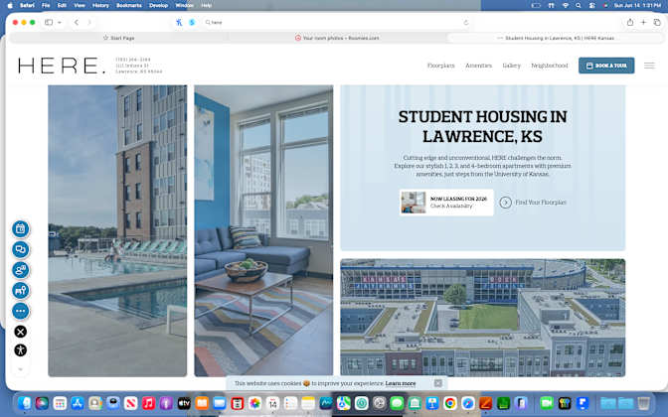Screen dimensions: 668x417
Task: Open the chat bubbles widget icon
Action: [x=21, y=249]
